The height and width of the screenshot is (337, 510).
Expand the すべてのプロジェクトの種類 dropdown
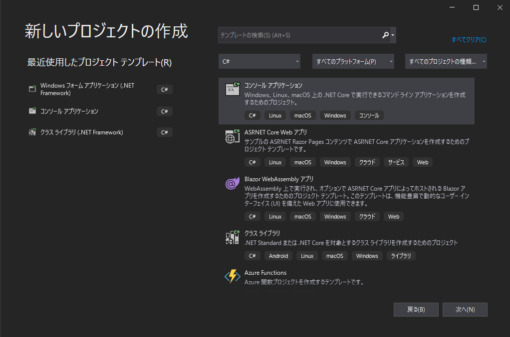click(x=446, y=61)
